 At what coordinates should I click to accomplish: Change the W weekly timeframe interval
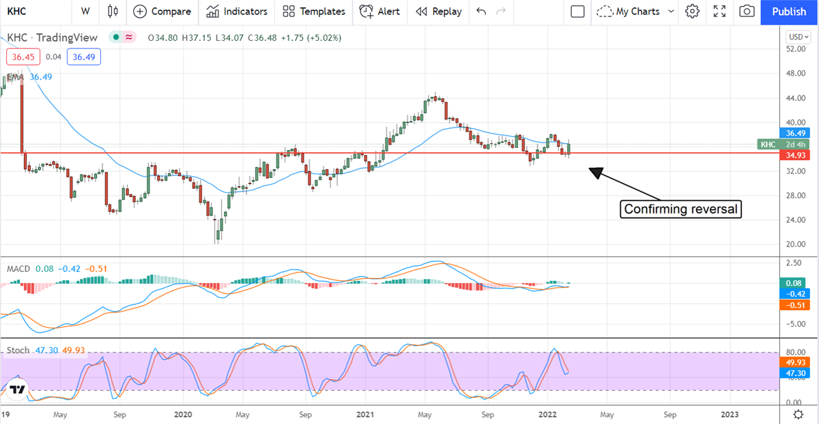pyautogui.click(x=85, y=11)
